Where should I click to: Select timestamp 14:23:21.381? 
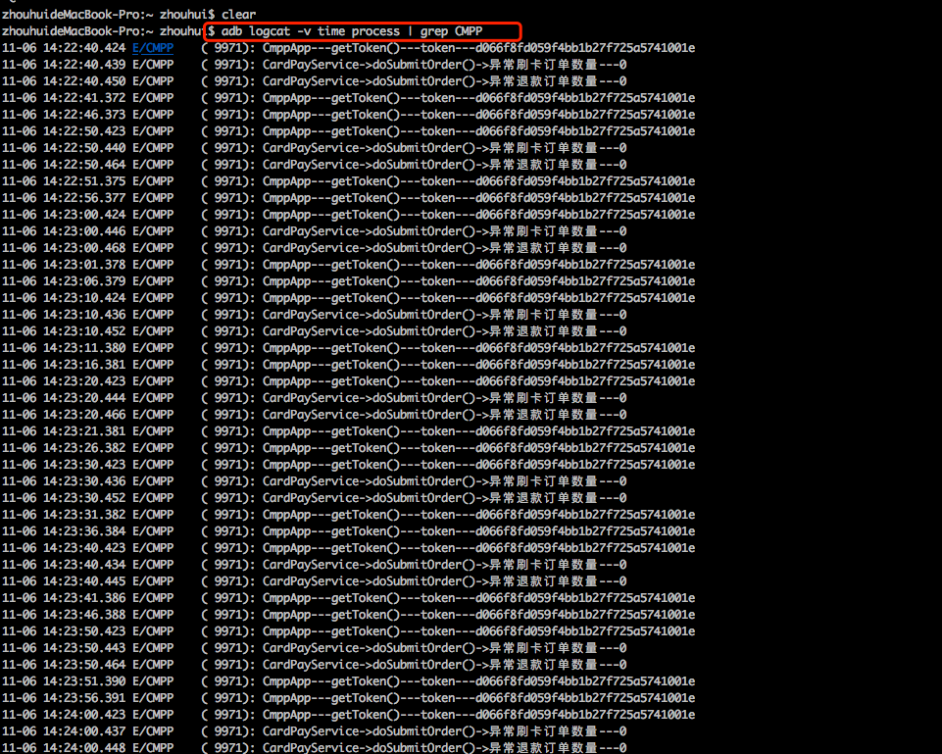[x=84, y=431]
